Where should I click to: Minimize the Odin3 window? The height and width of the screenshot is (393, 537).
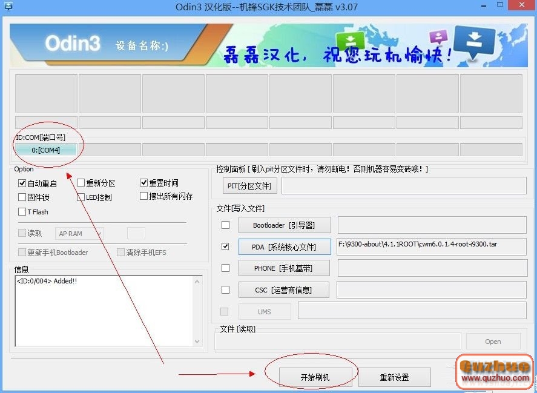coord(484,5)
